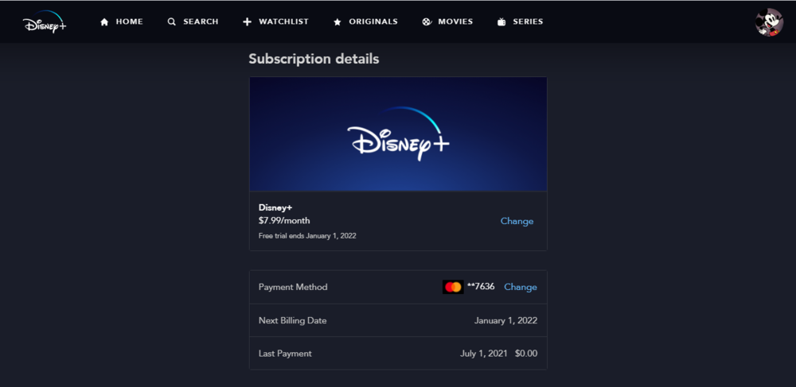796x387 pixels.
Task: Click the Originals star icon
Action: [338, 22]
